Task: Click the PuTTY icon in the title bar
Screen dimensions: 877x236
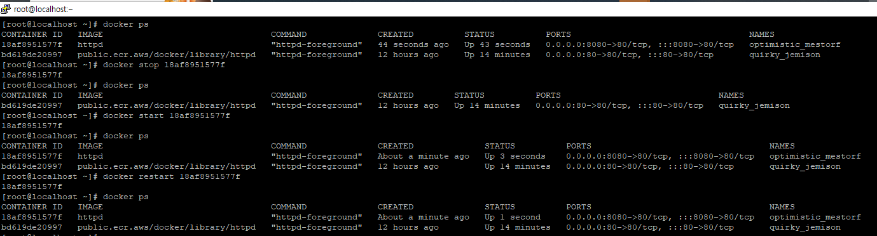Action: click(6, 9)
